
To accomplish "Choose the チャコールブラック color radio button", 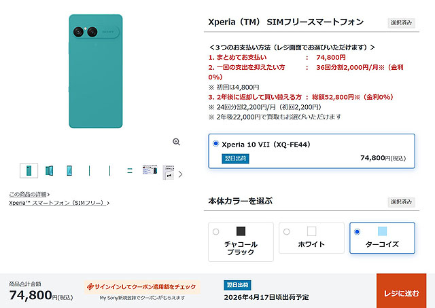I will click(x=216, y=231).
